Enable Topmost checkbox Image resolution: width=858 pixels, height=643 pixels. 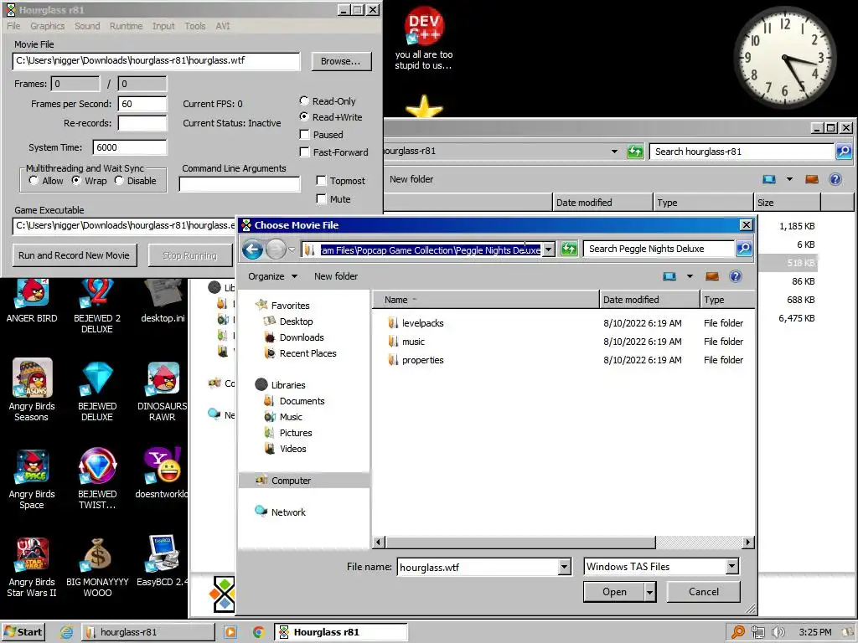coord(321,181)
